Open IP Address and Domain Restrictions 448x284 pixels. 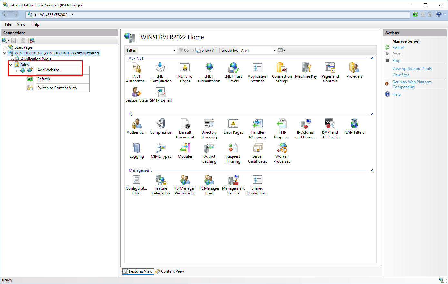(306, 129)
